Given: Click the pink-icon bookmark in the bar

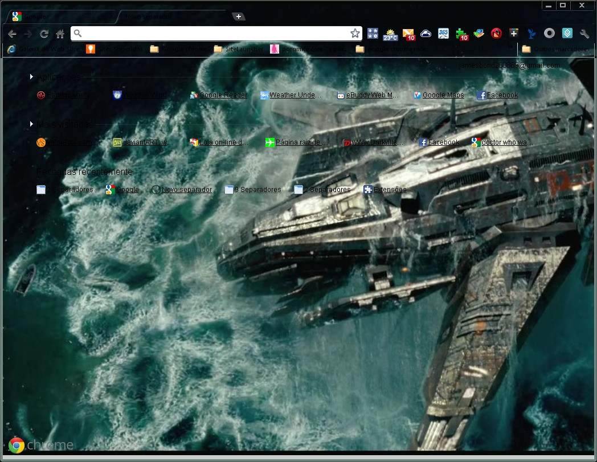Looking at the screenshot, I should tap(308, 49).
